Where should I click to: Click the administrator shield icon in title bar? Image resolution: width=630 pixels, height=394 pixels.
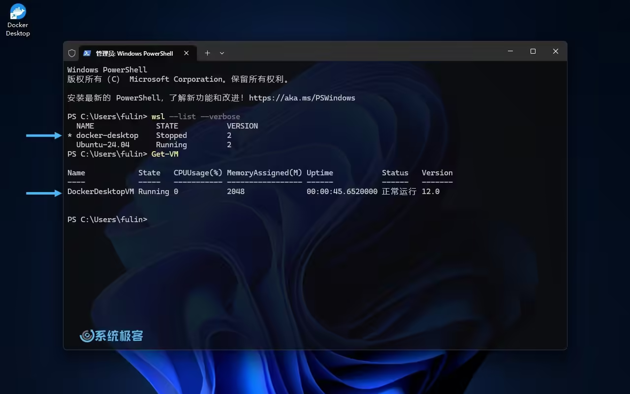(x=72, y=53)
